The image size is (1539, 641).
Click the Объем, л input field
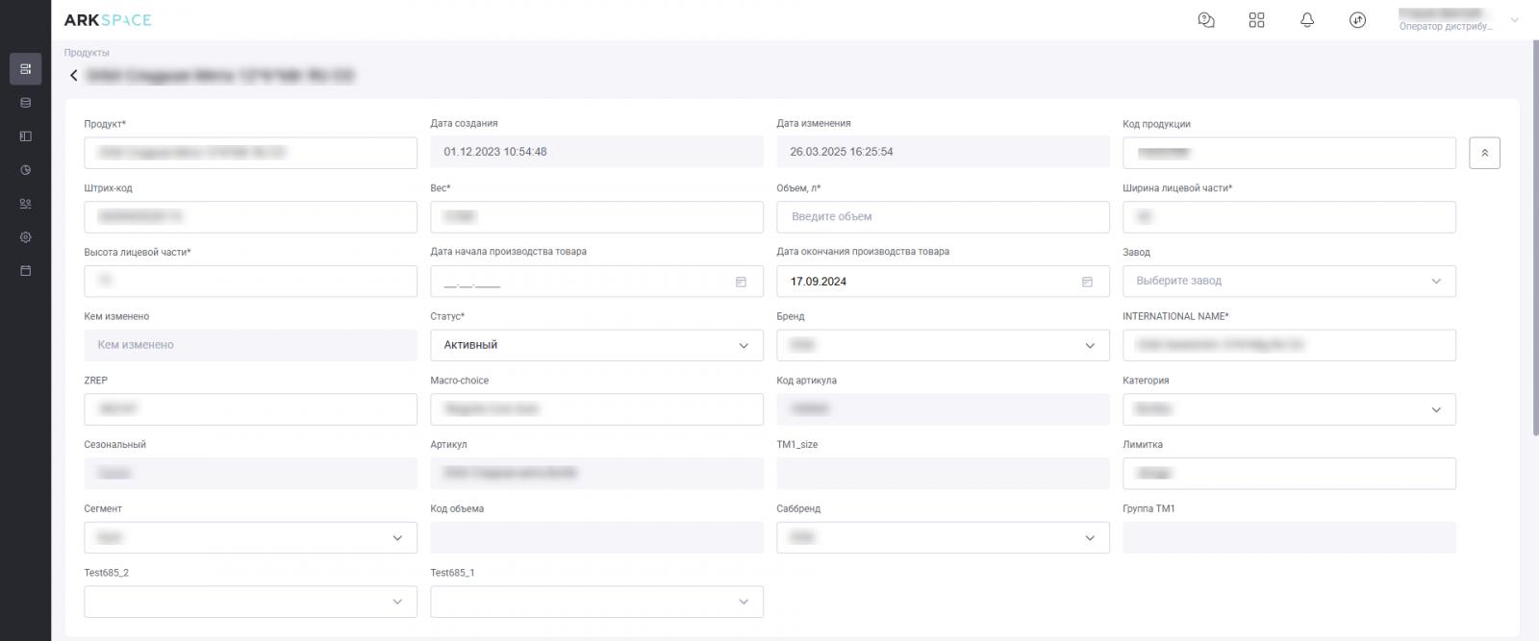943,217
